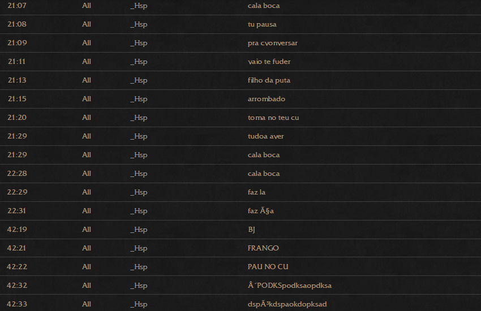This screenshot has width=481, height=311.
Task: Select the 'arrombado' message text
Action: coord(267,98)
